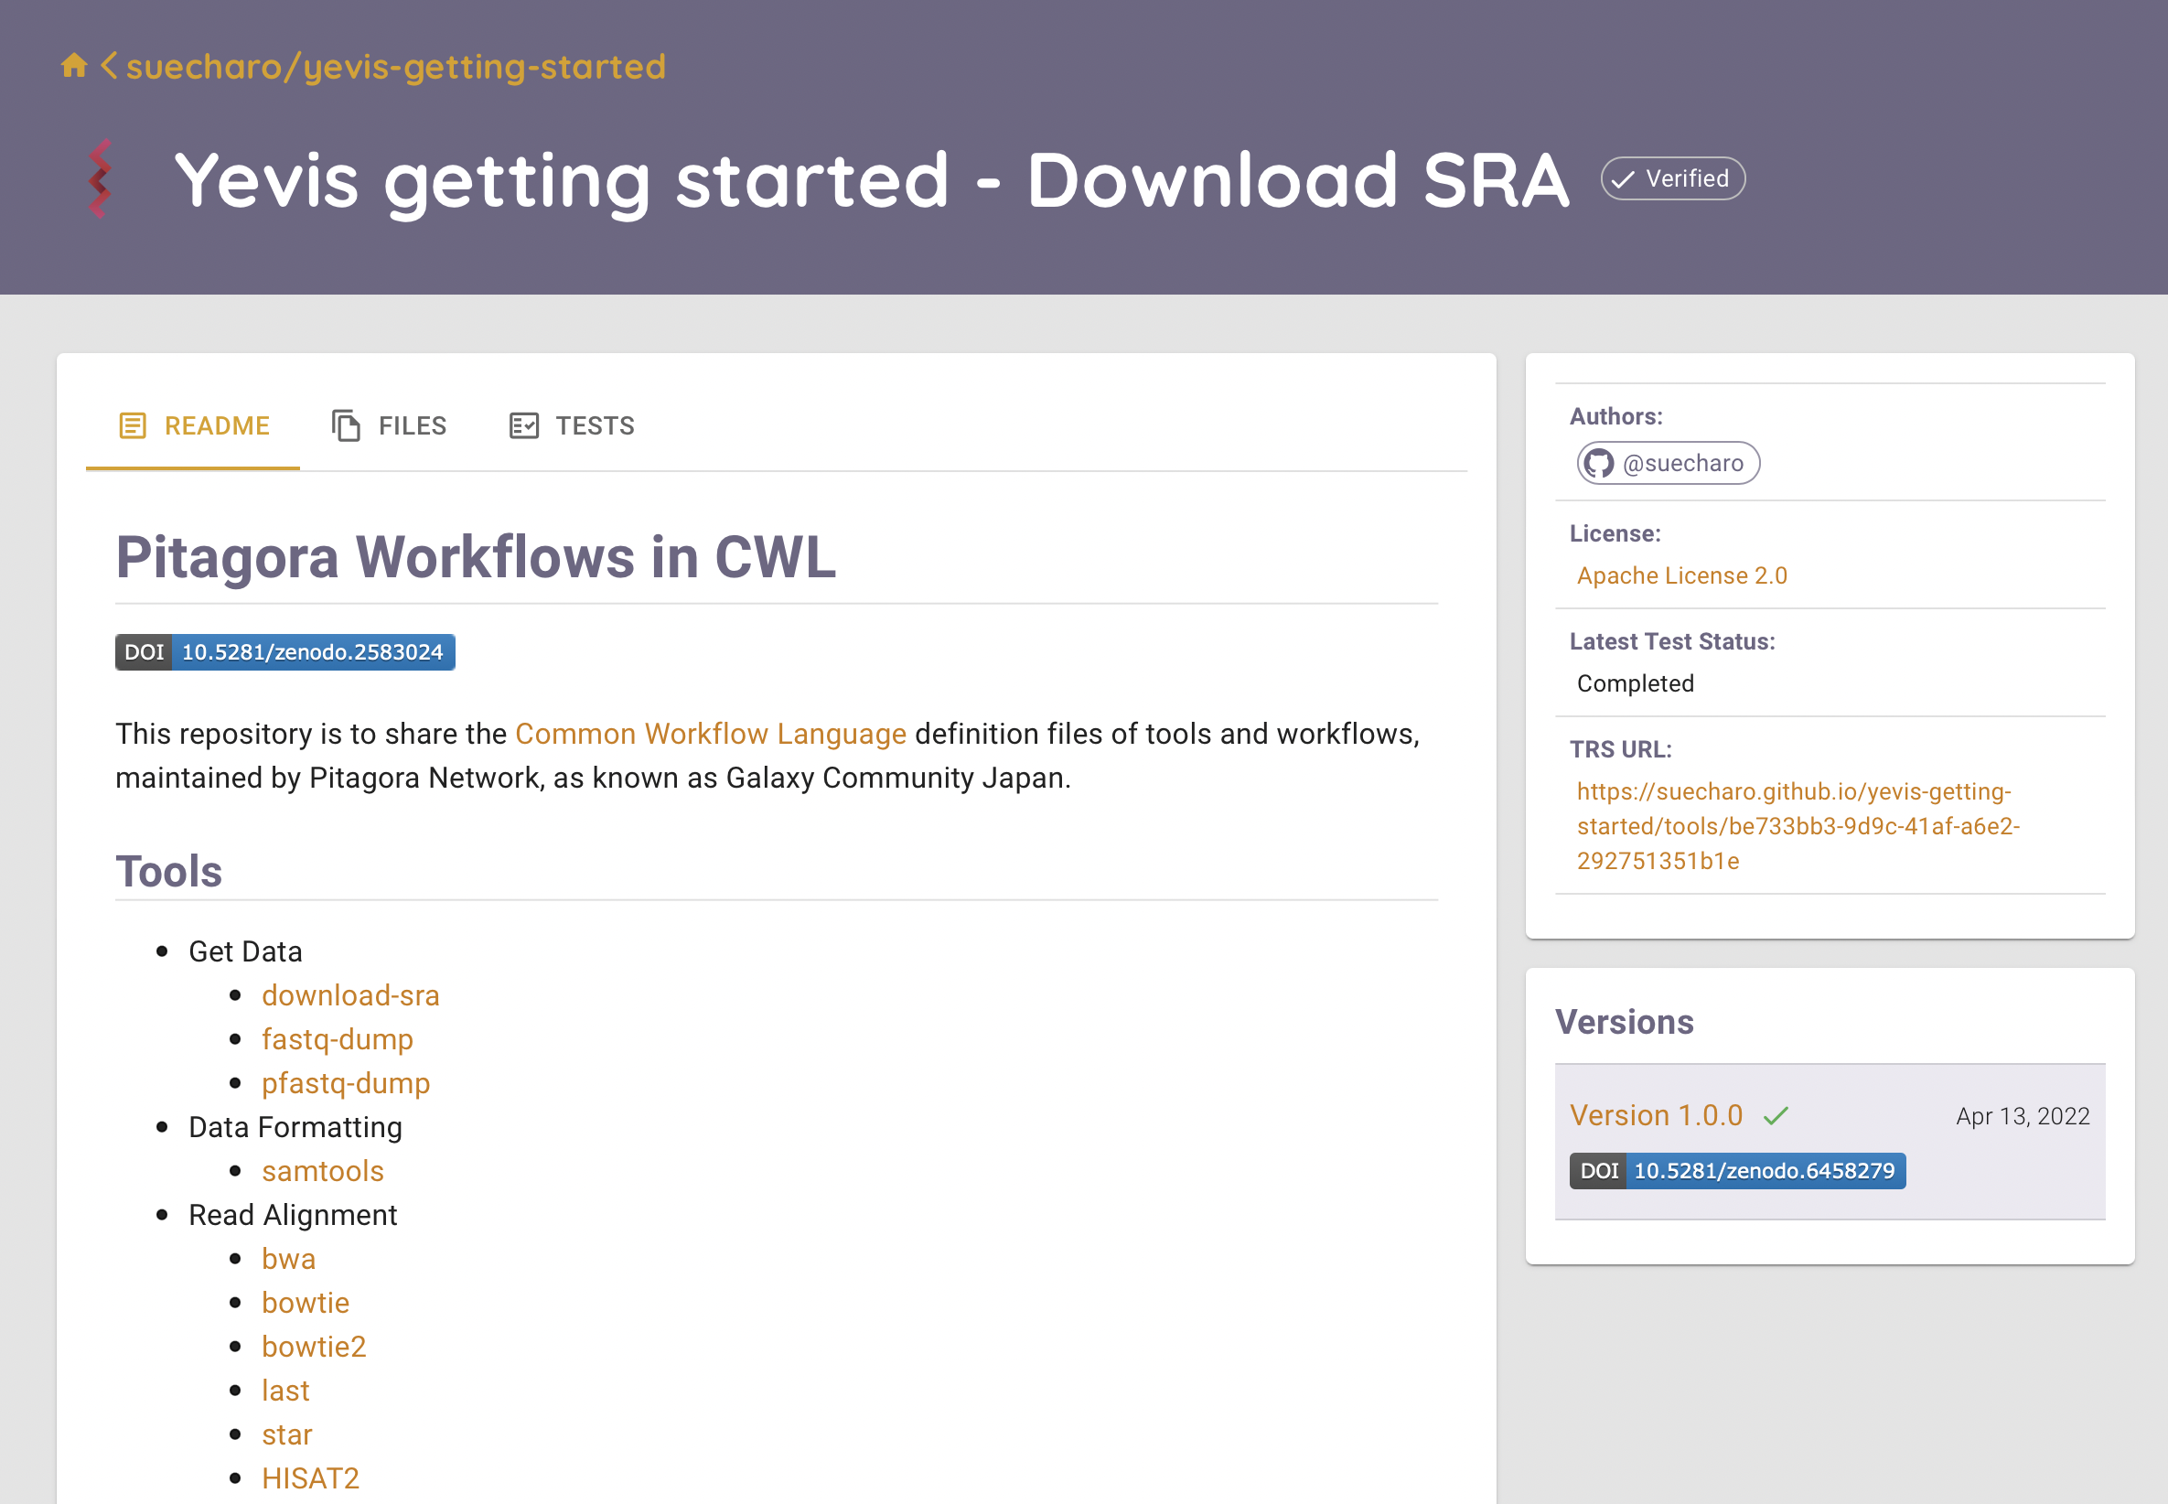Click the 'Authors:' label

point(1615,416)
